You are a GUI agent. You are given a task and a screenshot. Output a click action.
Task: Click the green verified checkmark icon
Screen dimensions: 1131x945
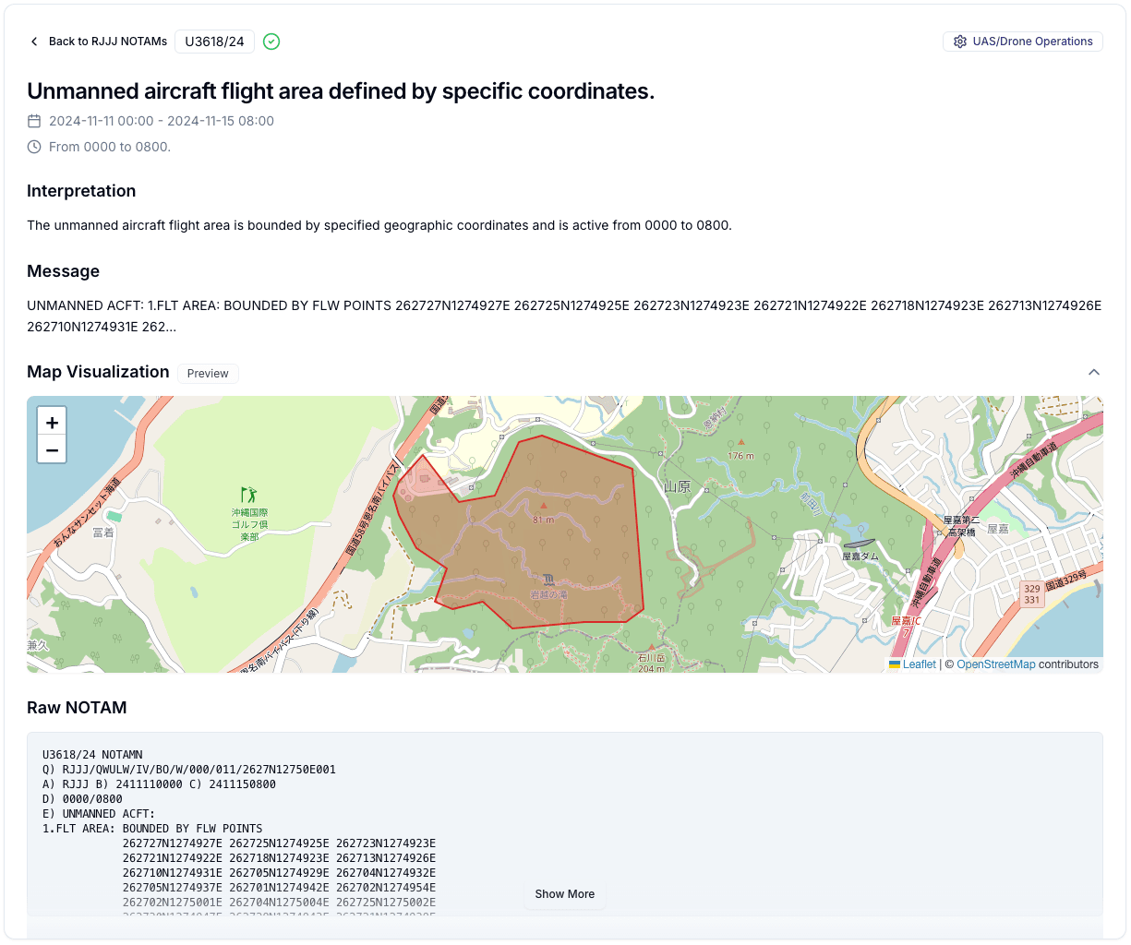[x=271, y=42]
